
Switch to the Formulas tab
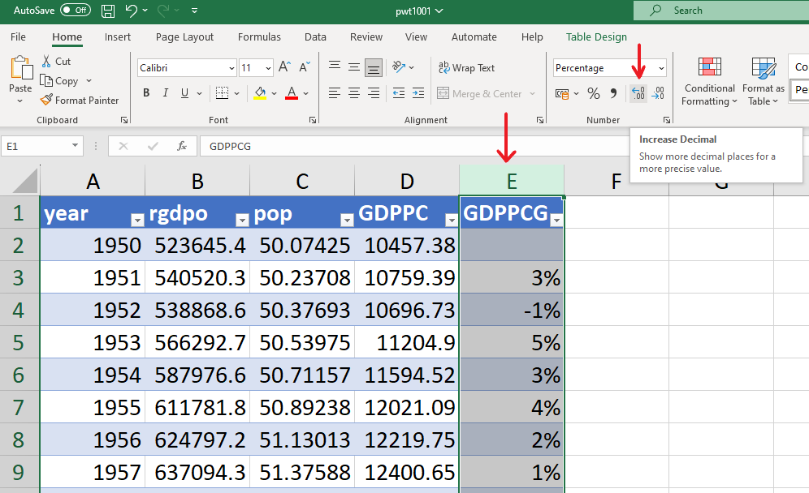click(259, 37)
